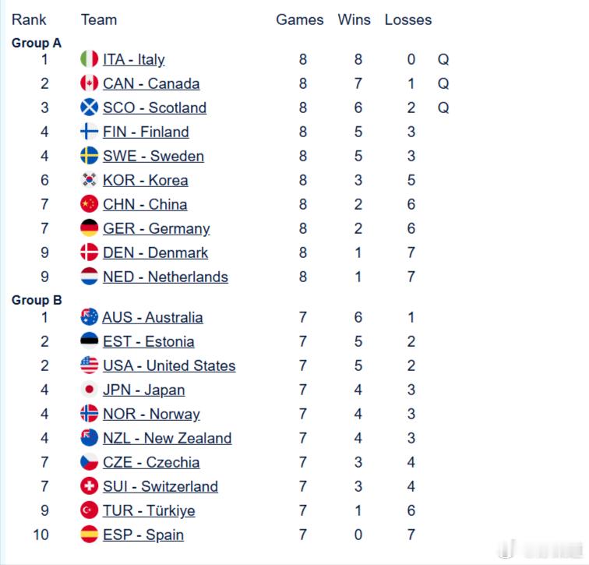Click the Korea flag icon
Image resolution: width=589 pixels, height=565 pixels.
[x=89, y=180]
